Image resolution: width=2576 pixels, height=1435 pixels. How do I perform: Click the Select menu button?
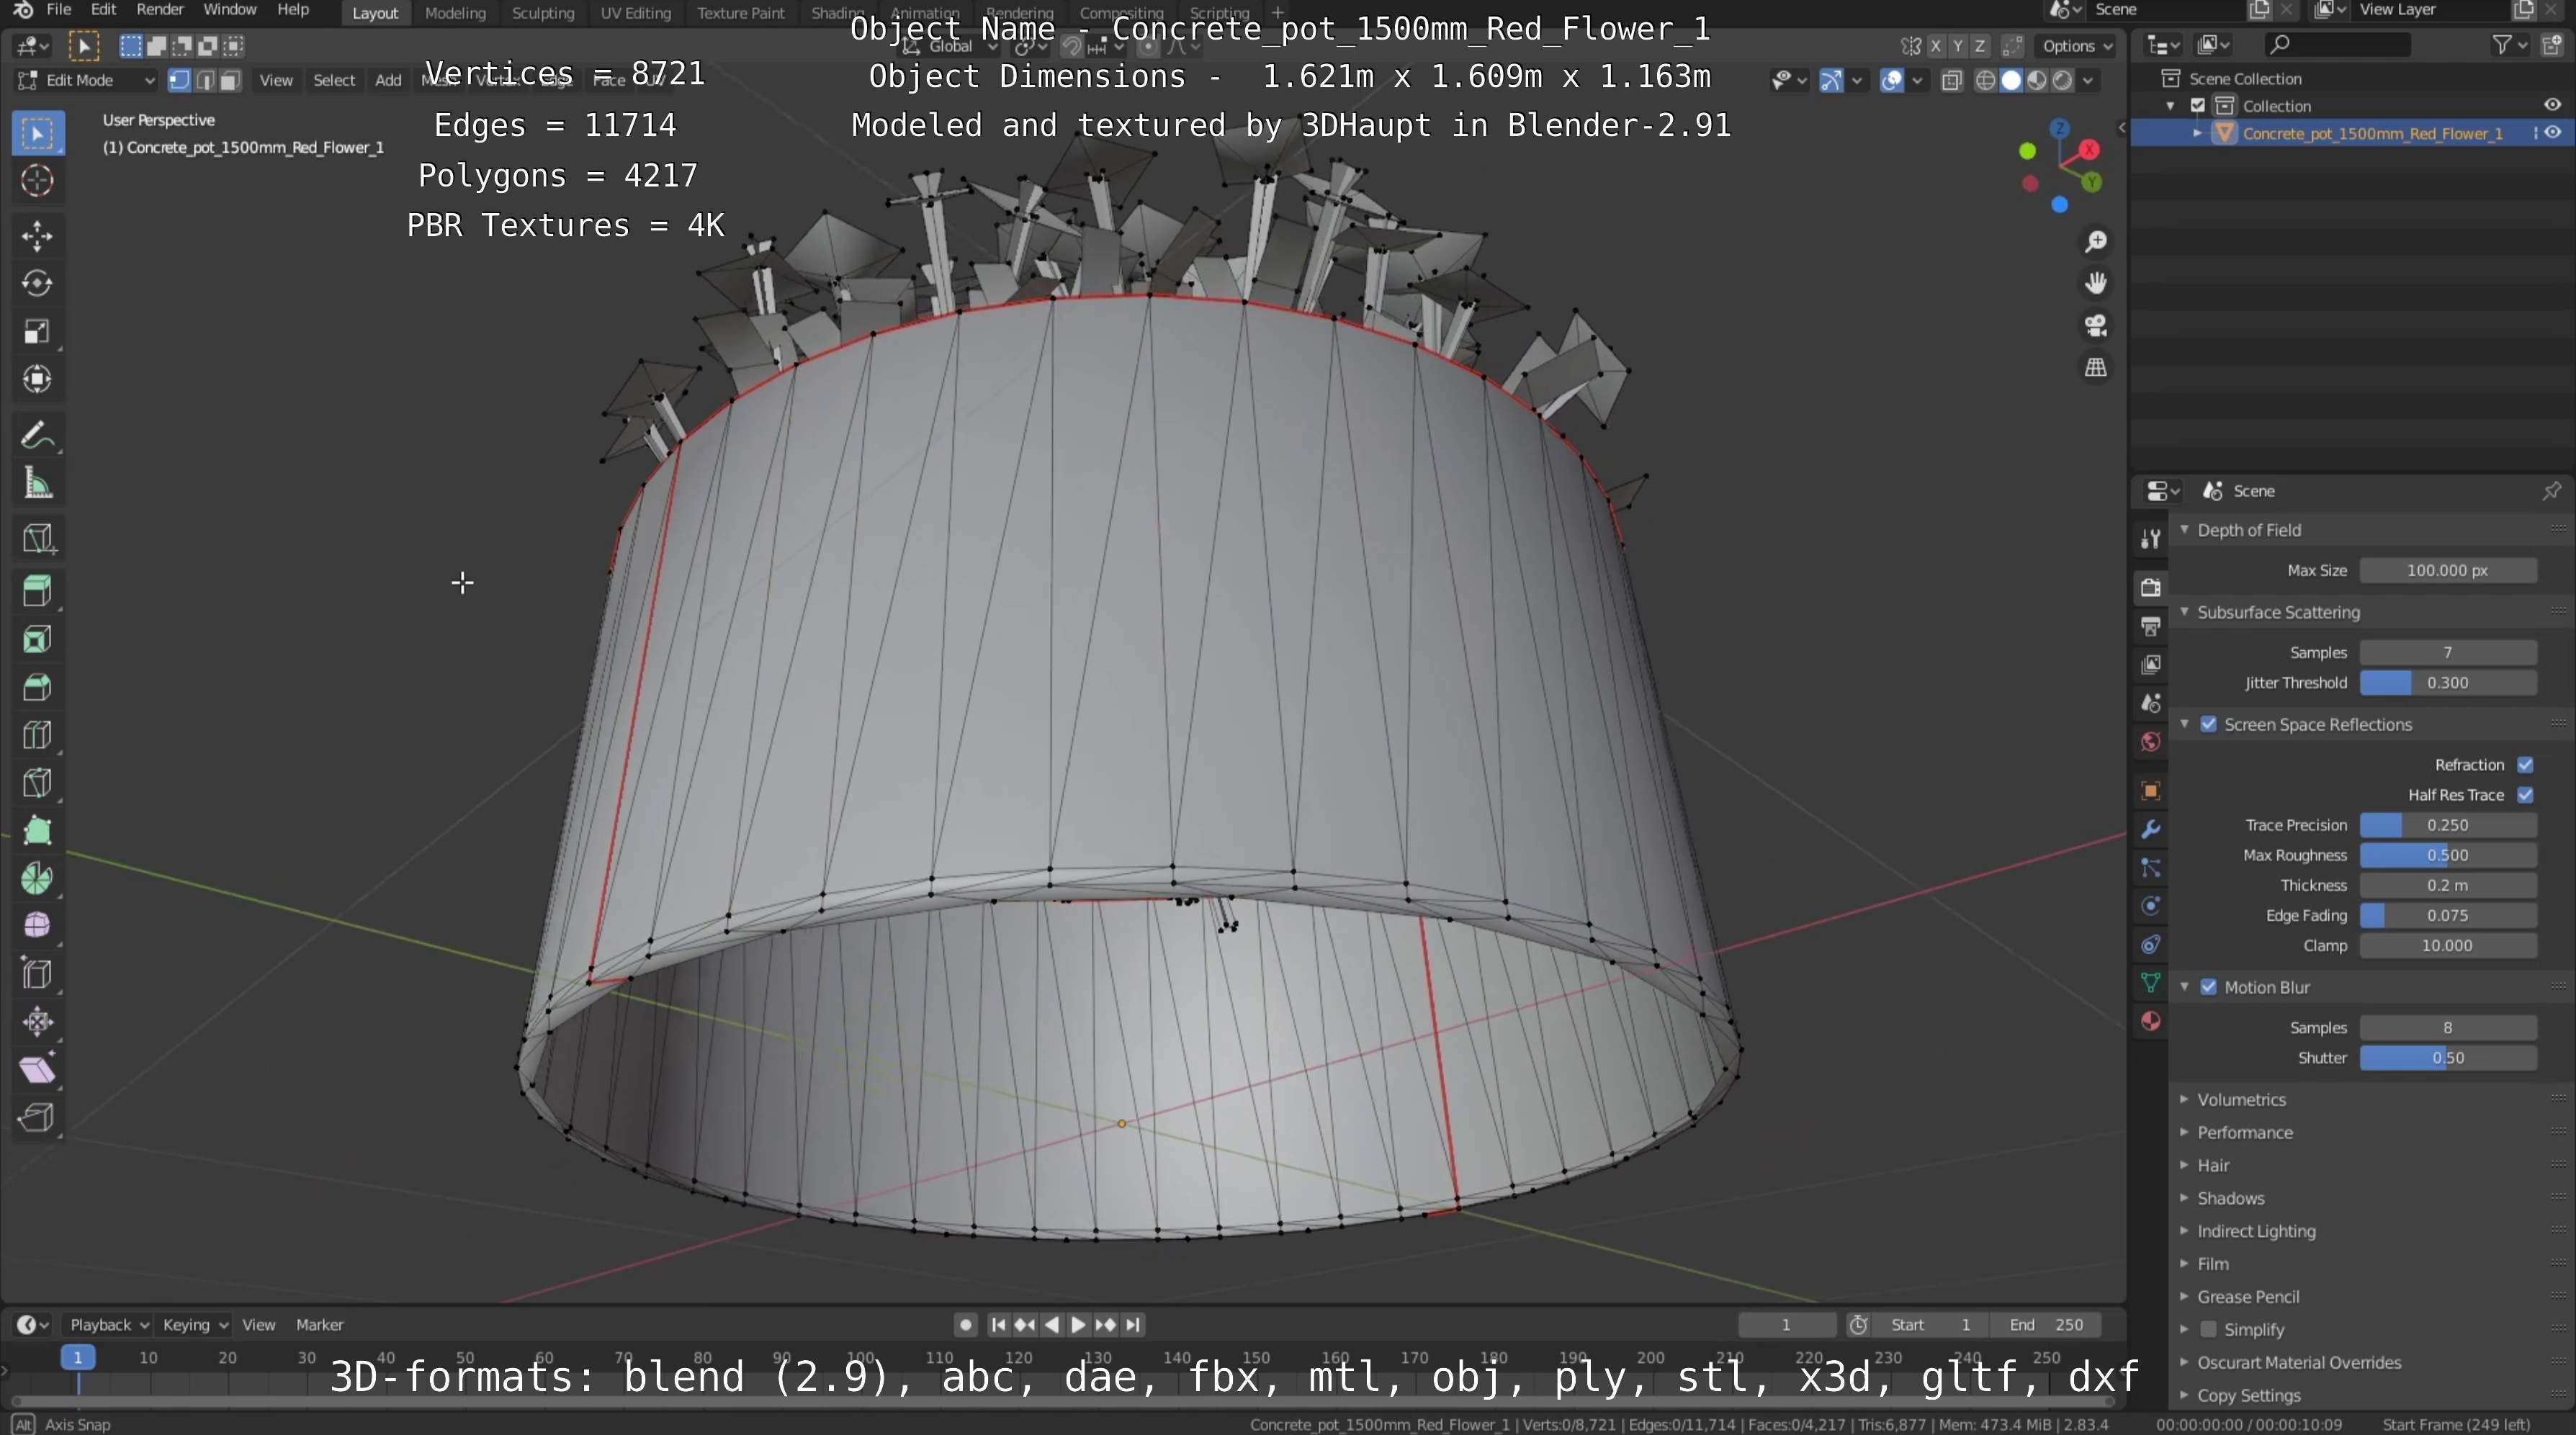(x=334, y=80)
